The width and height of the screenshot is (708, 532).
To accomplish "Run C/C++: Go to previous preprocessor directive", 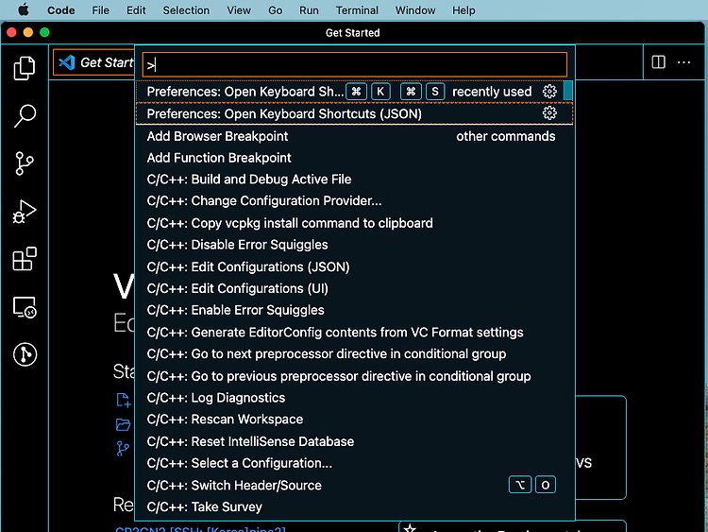I will coord(354,376).
